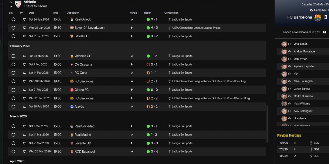This screenshot has width=329, height=164.
Task: Open Iñaki Williams player profile
Action: pos(302,104)
